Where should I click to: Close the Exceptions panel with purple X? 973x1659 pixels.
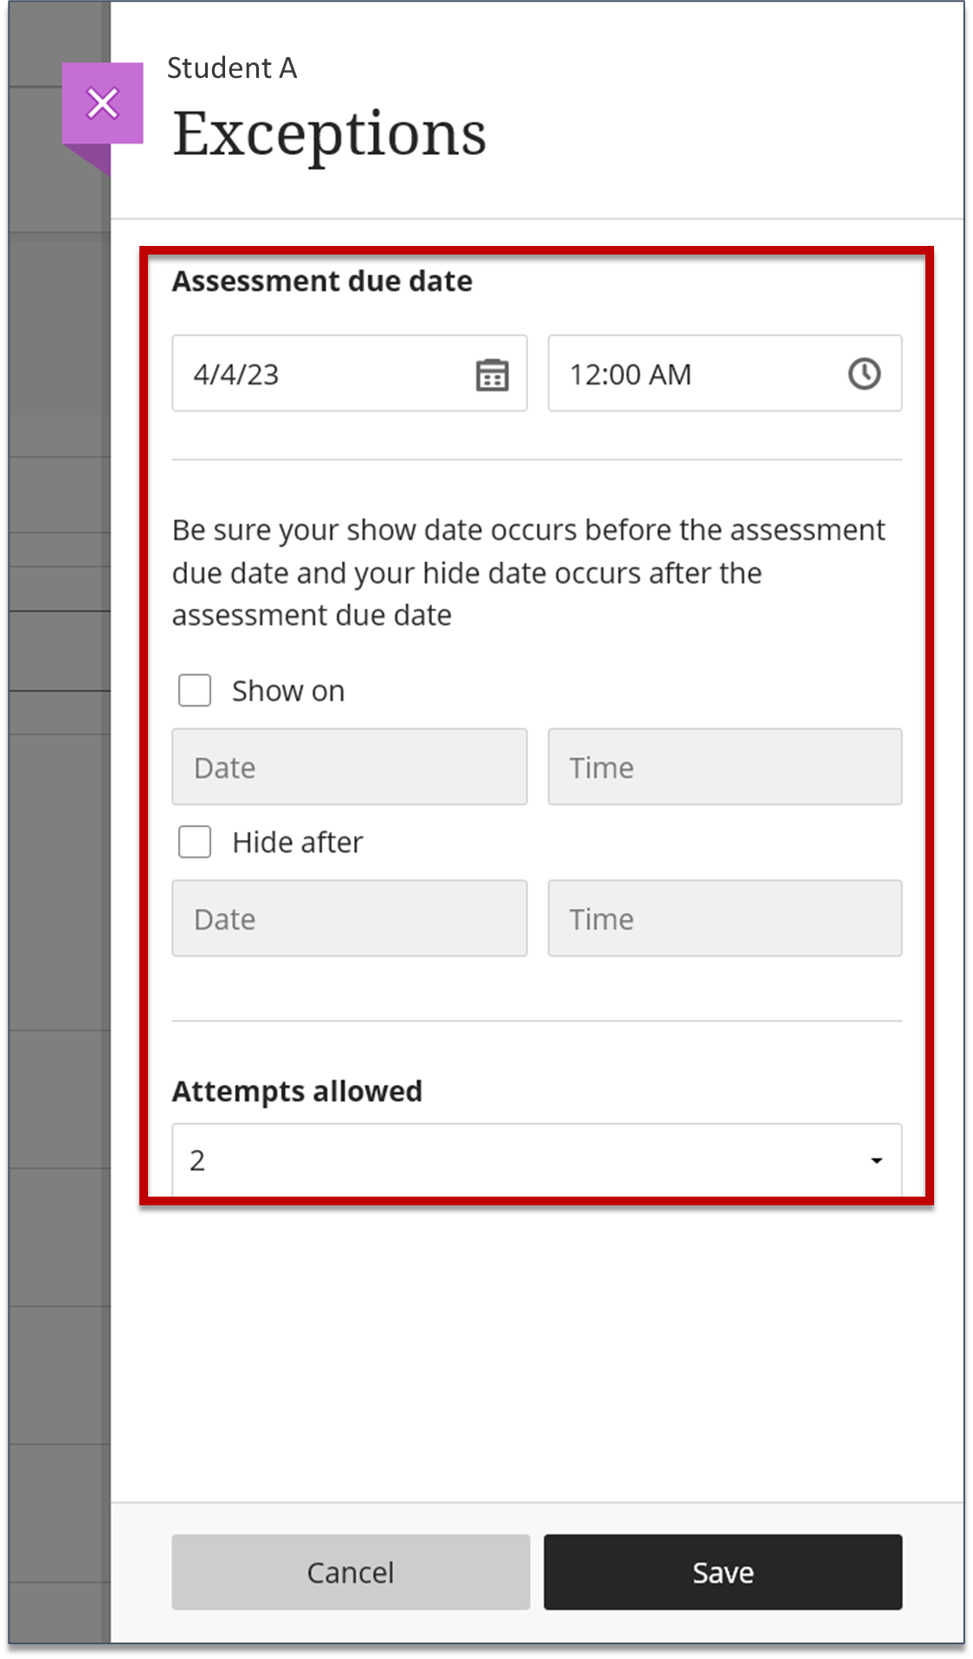click(102, 103)
